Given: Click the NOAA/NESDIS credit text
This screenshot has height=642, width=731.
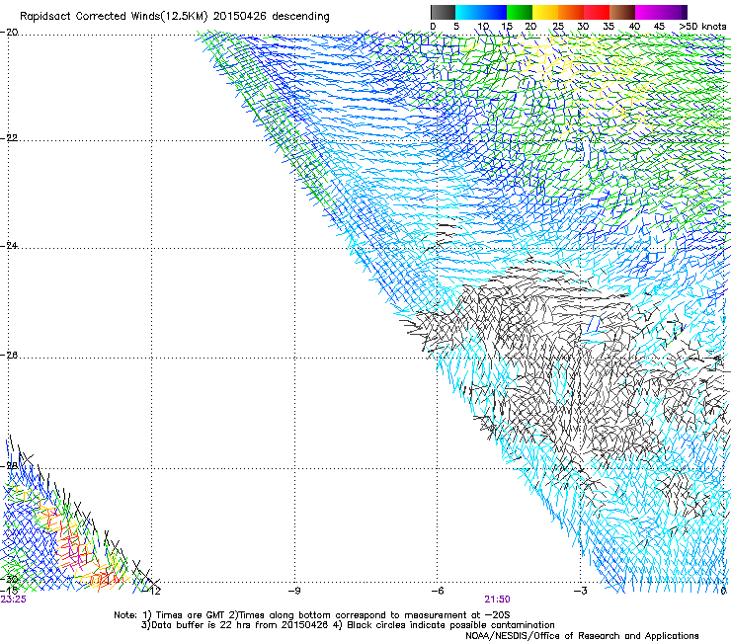Looking at the screenshot, I should pos(582,635).
